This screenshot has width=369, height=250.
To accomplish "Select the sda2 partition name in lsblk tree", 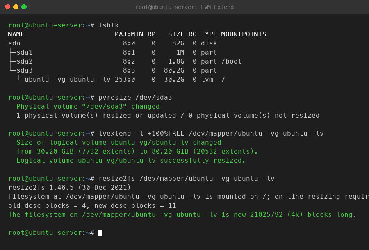I will point(24,61).
